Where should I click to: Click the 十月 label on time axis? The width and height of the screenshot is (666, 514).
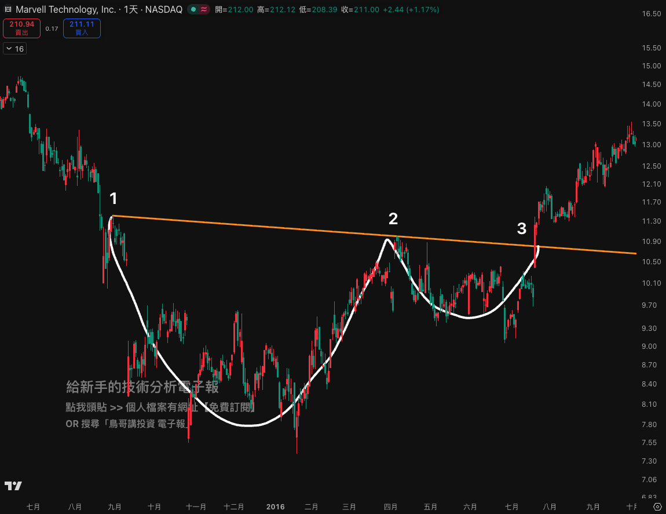(x=154, y=507)
